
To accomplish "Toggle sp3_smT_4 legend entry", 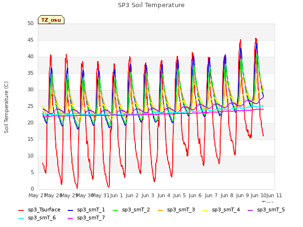I will pos(221,210).
